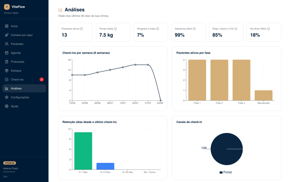This screenshot has width=291, height=182.
Task: Go to Pacientes section
Action: pos(24,44)
